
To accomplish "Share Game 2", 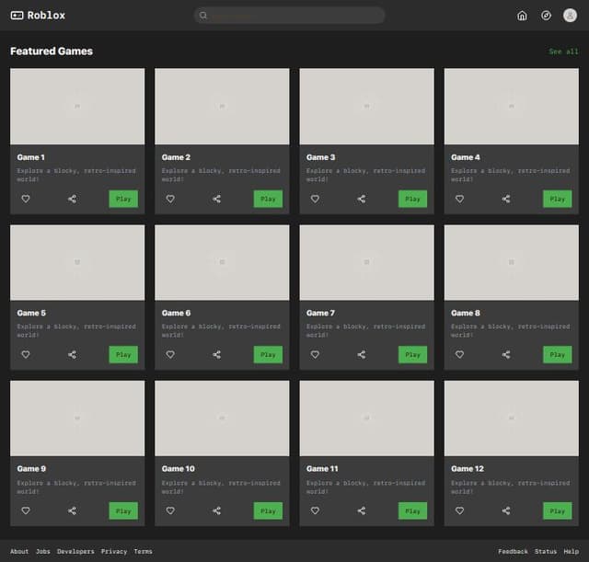I will [x=217, y=199].
